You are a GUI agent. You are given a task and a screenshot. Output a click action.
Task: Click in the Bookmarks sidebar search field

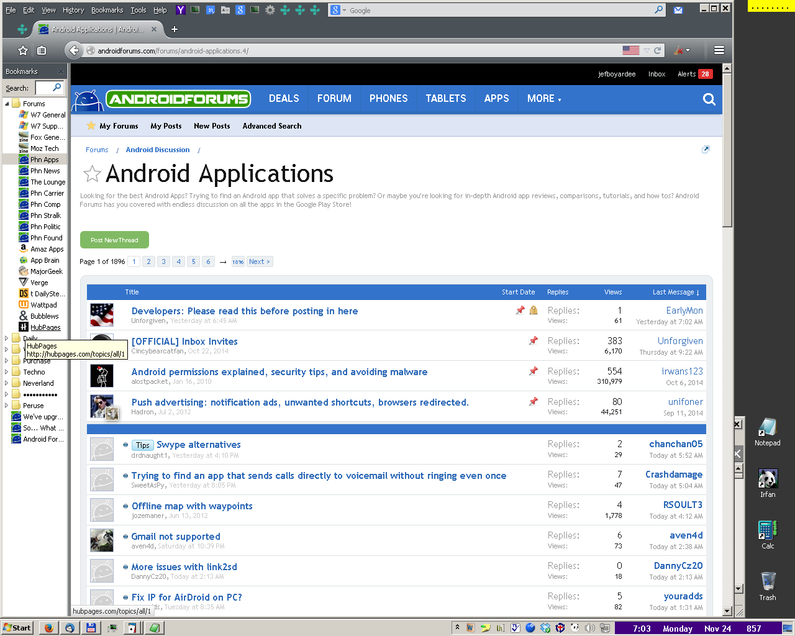pyautogui.click(x=50, y=88)
